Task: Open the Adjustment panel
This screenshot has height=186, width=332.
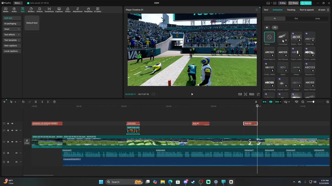Action: click(x=78, y=10)
